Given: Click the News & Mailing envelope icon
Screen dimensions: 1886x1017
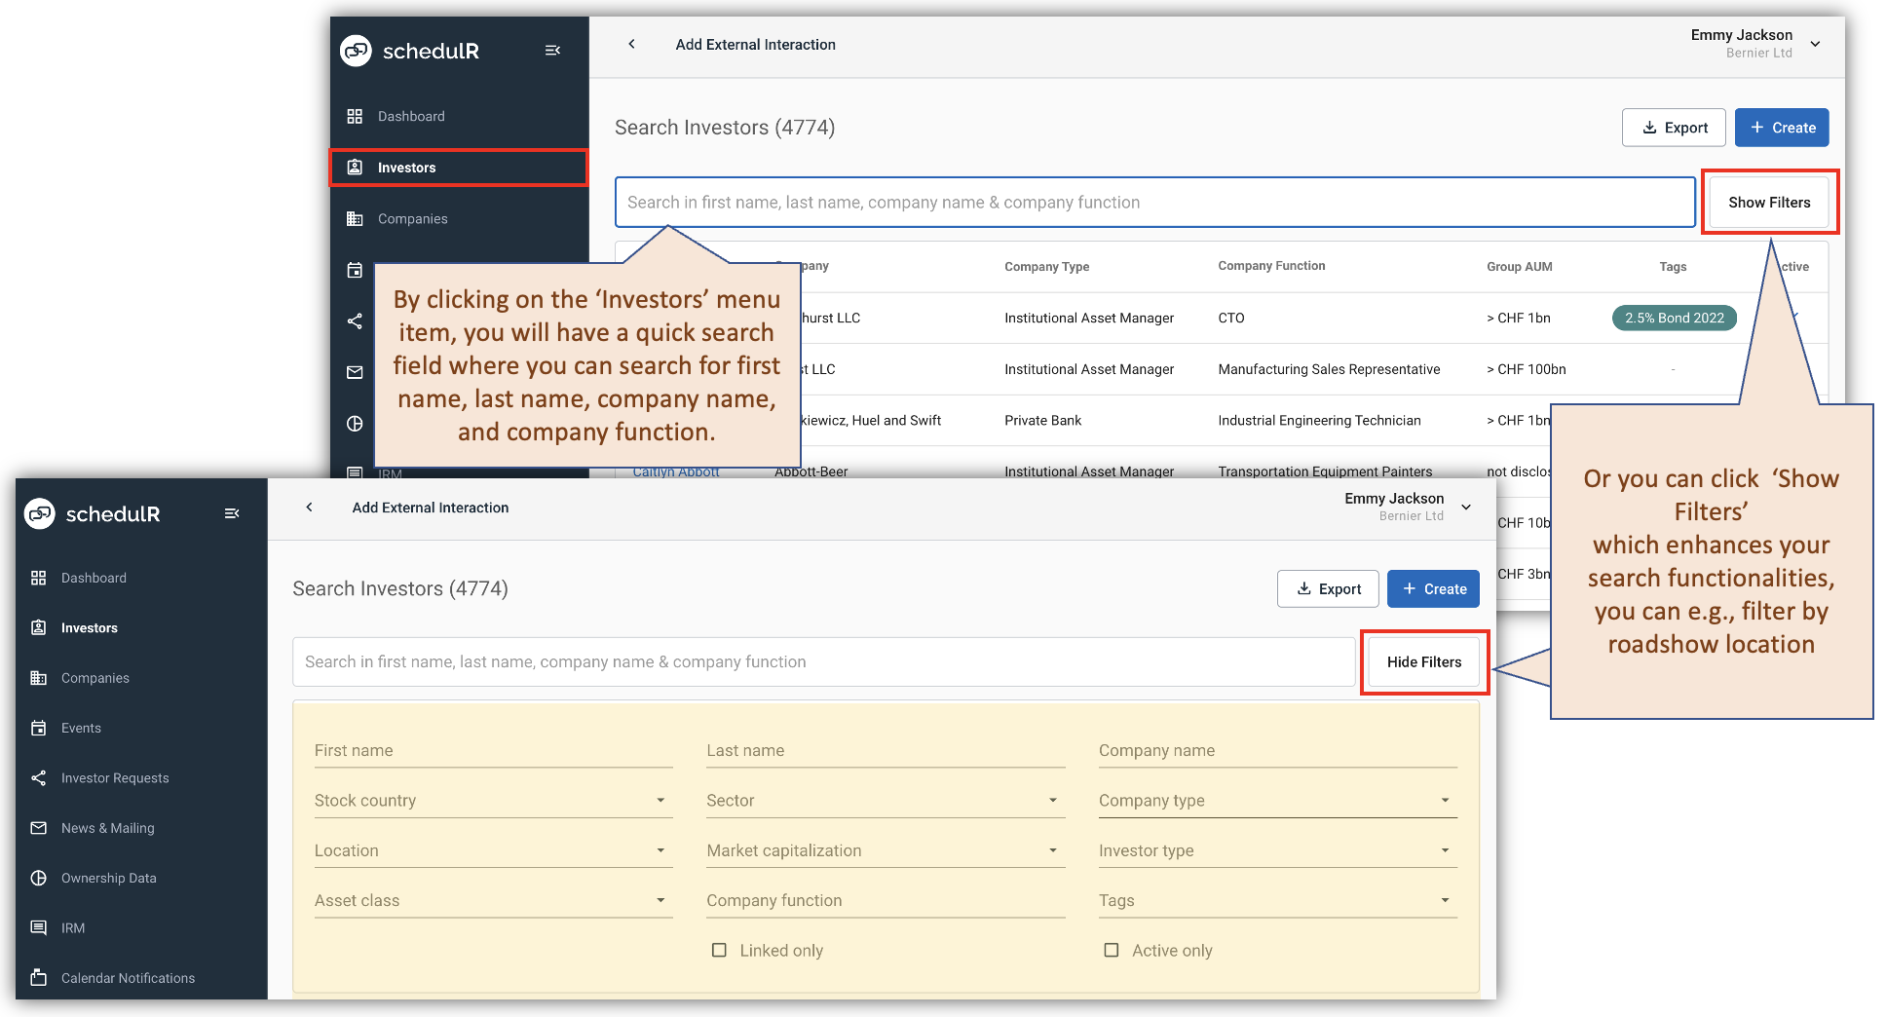Looking at the screenshot, I should (39, 828).
